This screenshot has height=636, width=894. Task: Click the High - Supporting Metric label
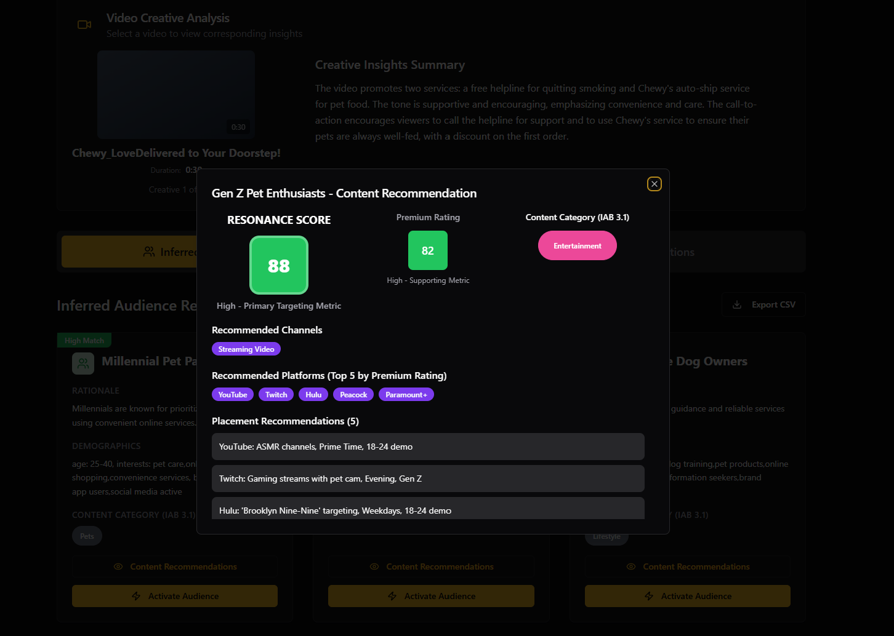pos(428,280)
